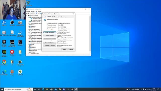Open Google Chrome desktop shortcut
This screenshot has width=161, height=91.
click(x=4, y=63)
